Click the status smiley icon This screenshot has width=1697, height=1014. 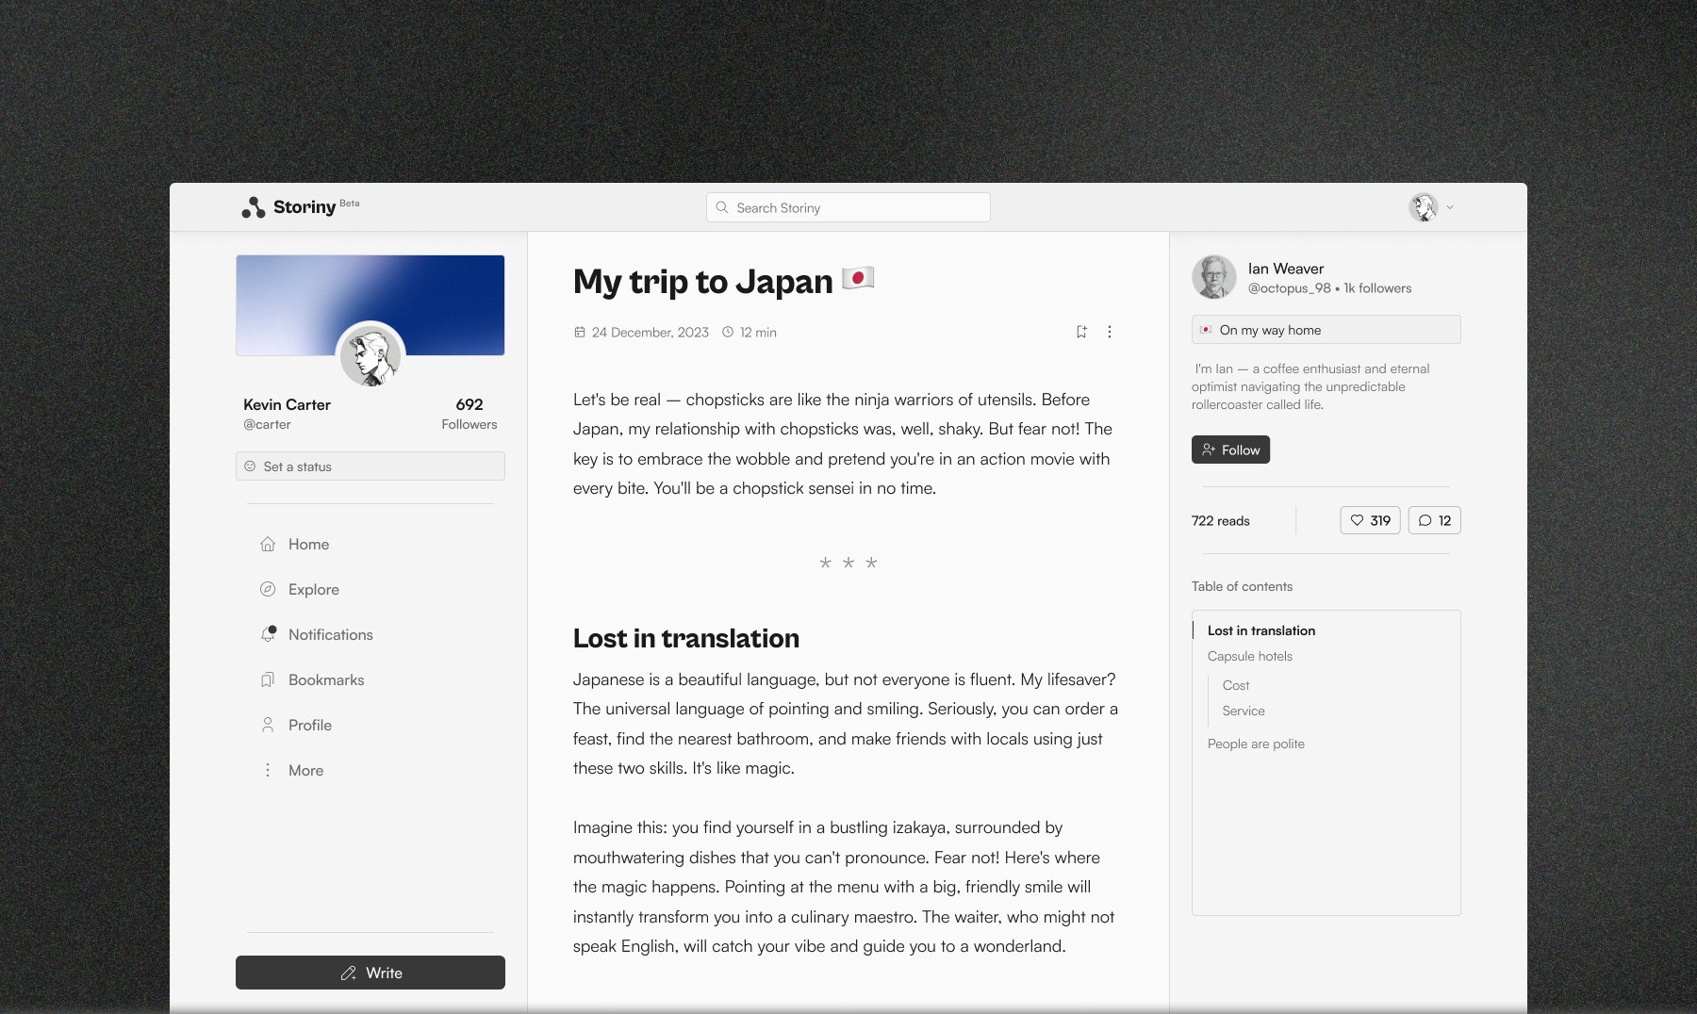click(x=250, y=466)
